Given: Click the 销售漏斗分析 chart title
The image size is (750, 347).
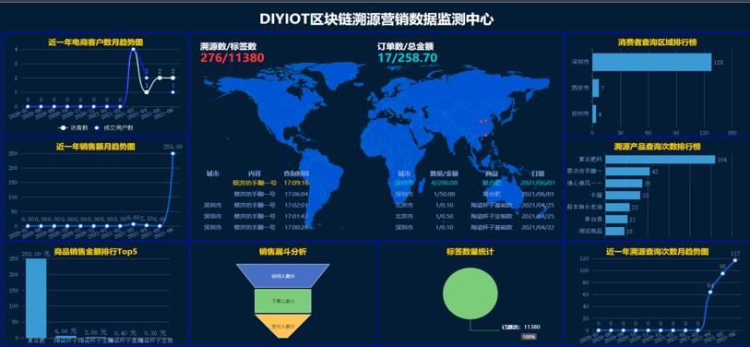Looking at the screenshot, I should click(282, 251).
